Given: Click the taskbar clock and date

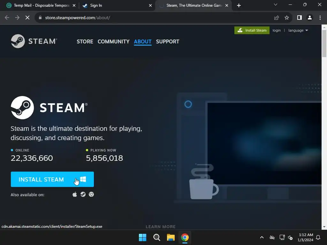Looking at the screenshot, I should tap(306, 237).
